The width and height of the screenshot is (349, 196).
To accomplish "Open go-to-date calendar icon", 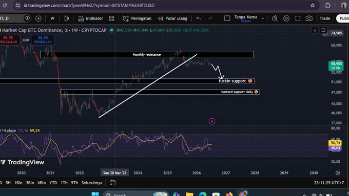I will tap(112, 183).
